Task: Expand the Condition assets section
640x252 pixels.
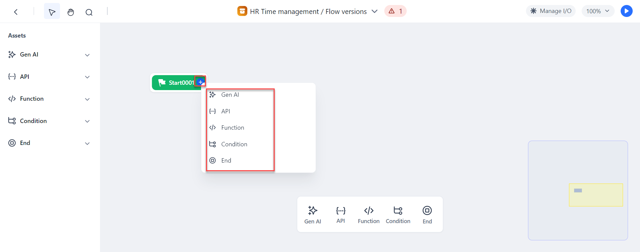Action: (x=49, y=121)
